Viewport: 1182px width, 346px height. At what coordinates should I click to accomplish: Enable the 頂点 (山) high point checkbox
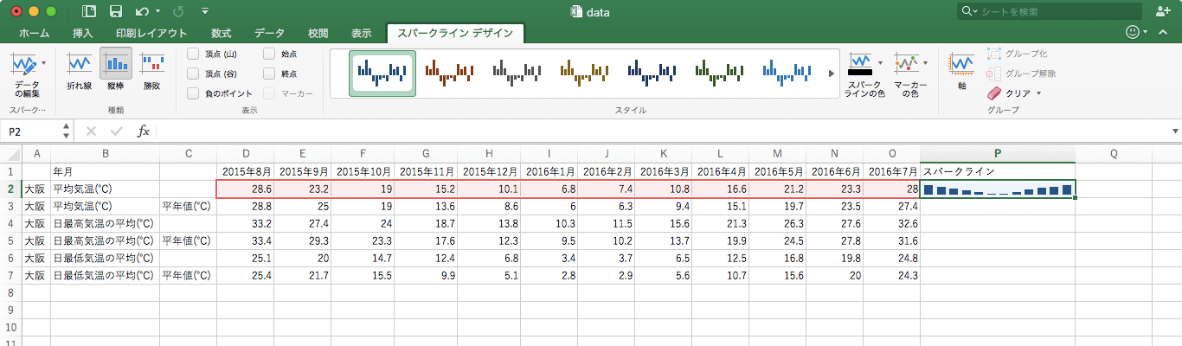point(193,54)
